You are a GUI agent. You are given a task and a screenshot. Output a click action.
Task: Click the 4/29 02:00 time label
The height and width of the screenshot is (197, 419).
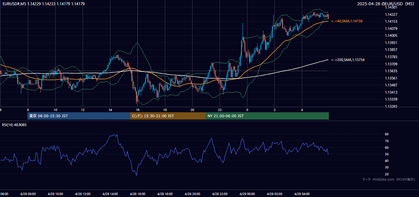click(x=274, y=194)
